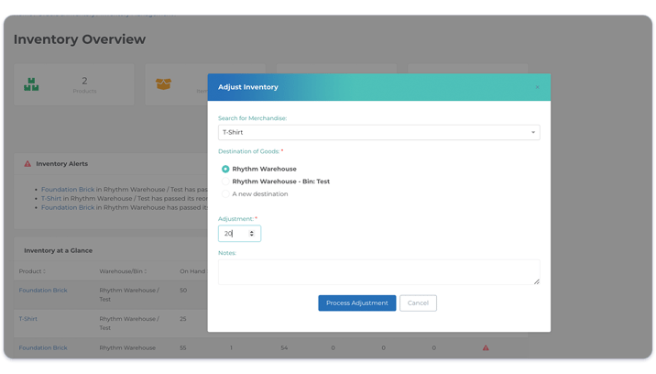Sort table by Product column

(32, 271)
